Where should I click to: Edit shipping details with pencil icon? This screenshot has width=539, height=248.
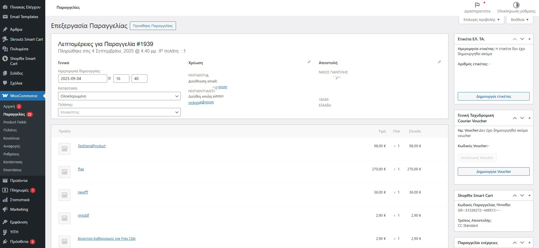tap(439, 62)
